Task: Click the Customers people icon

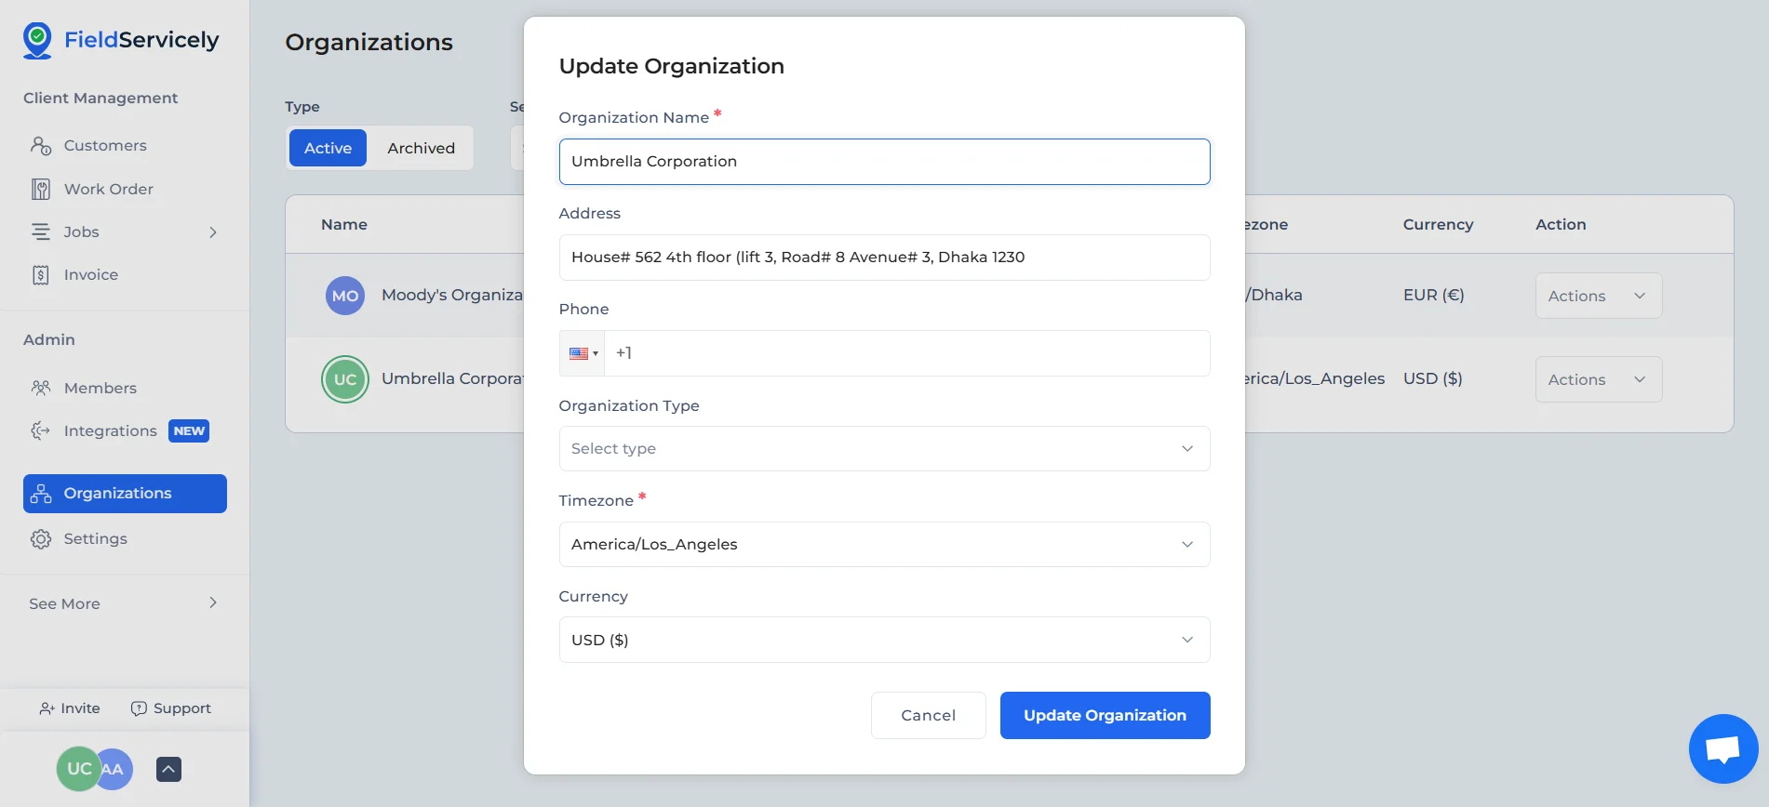Action: coord(41,146)
